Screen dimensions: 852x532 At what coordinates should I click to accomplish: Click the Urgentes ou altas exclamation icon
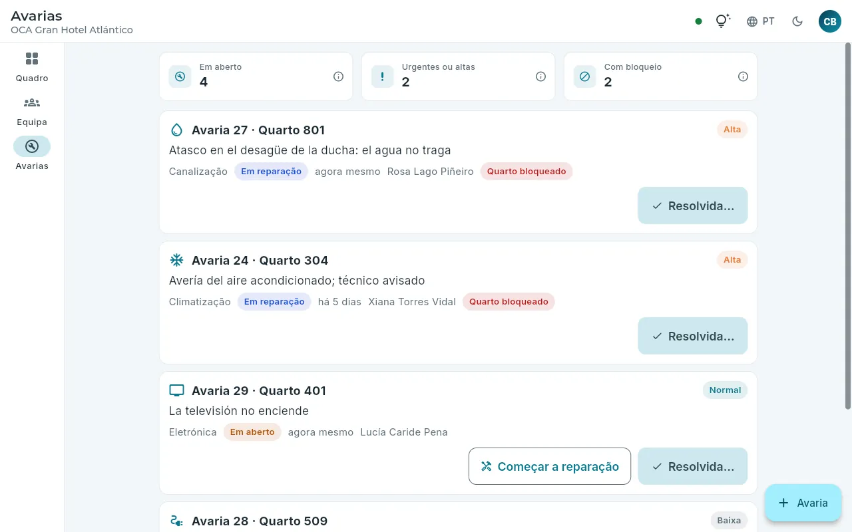(x=382, y=76)
